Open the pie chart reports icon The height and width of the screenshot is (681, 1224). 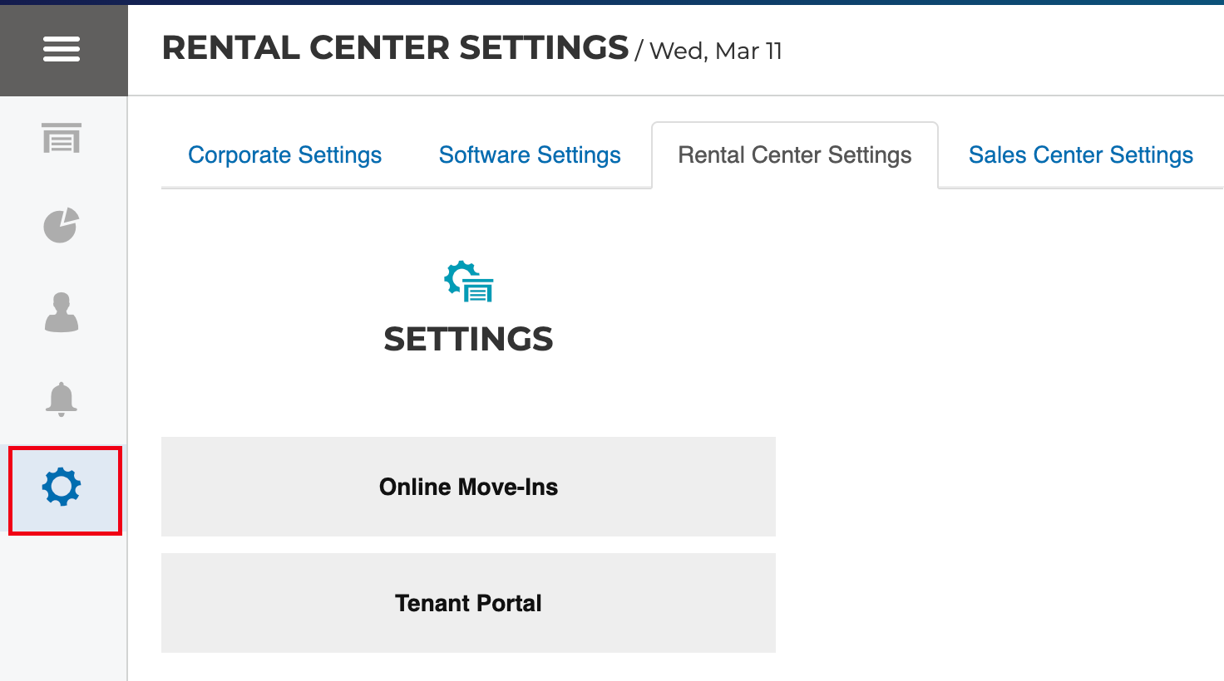click(x=62, y=225)
